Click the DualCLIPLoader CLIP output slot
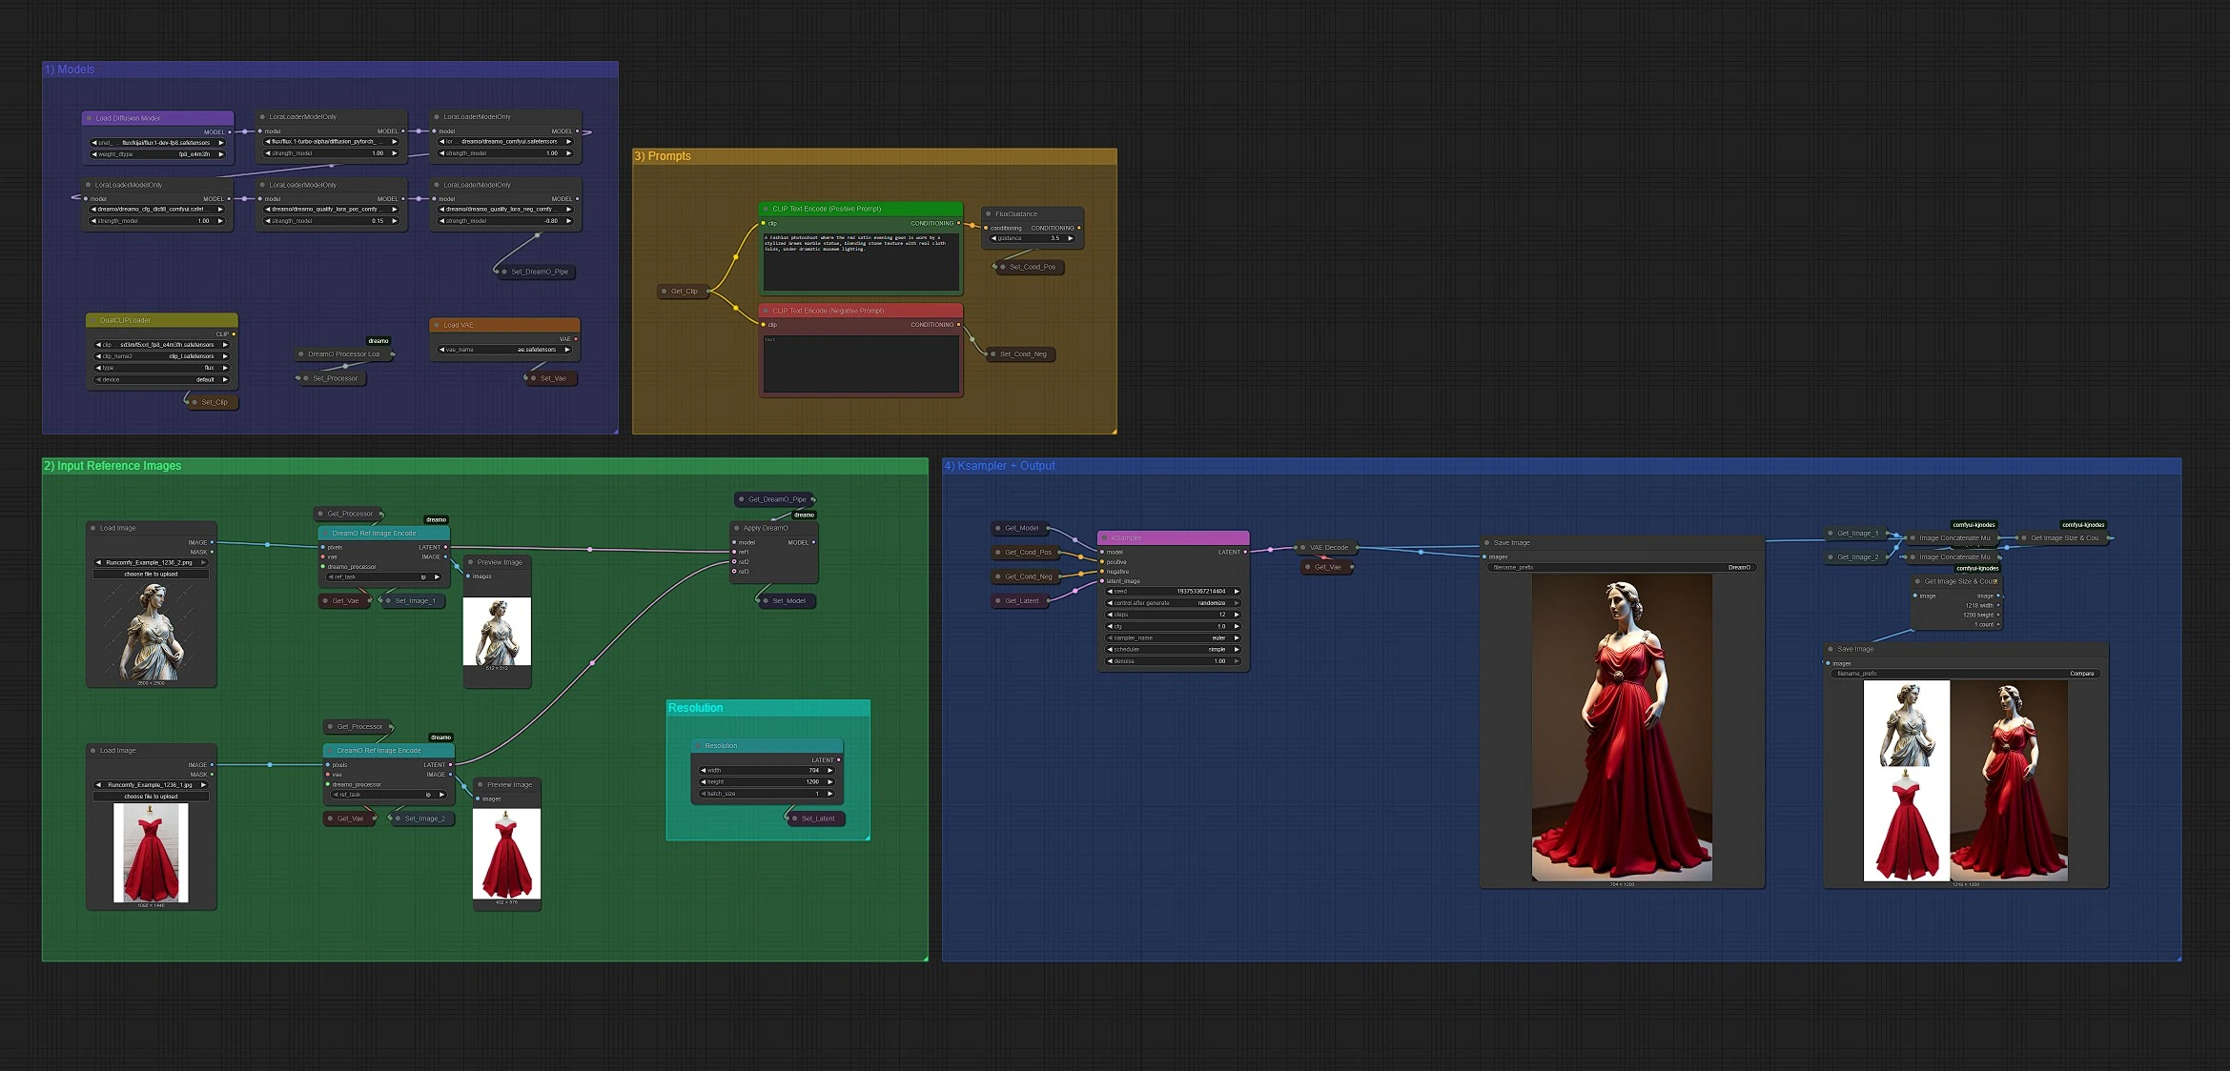The width and height of the screenshot is (2230, 1071). coord(234,334)
